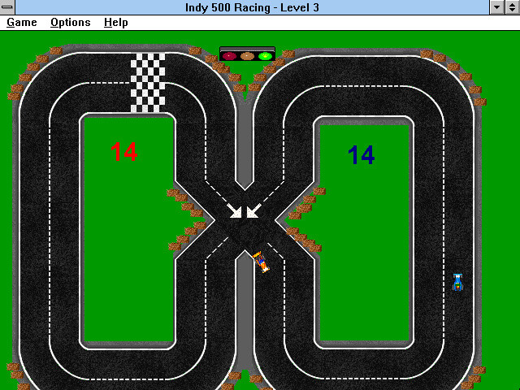This screenshot has width=520, height=390.
Task: Click the blue lap counter showing 14
Action: tap(362, 155)
